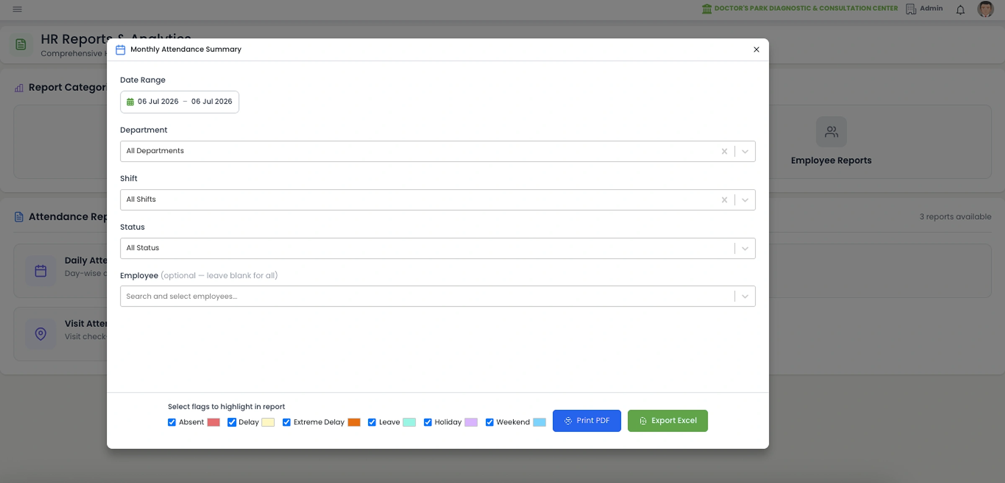Viewport: 1005px width, 483px height.
Task: Click the HR Reports green document icon
Action: pyautogui.click(x=21, y=44)
